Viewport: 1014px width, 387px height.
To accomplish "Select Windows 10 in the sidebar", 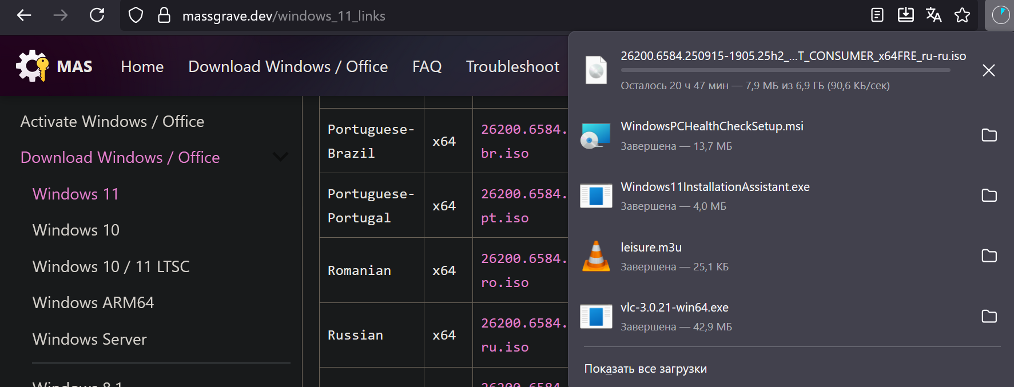I will [x=76, y=230].
